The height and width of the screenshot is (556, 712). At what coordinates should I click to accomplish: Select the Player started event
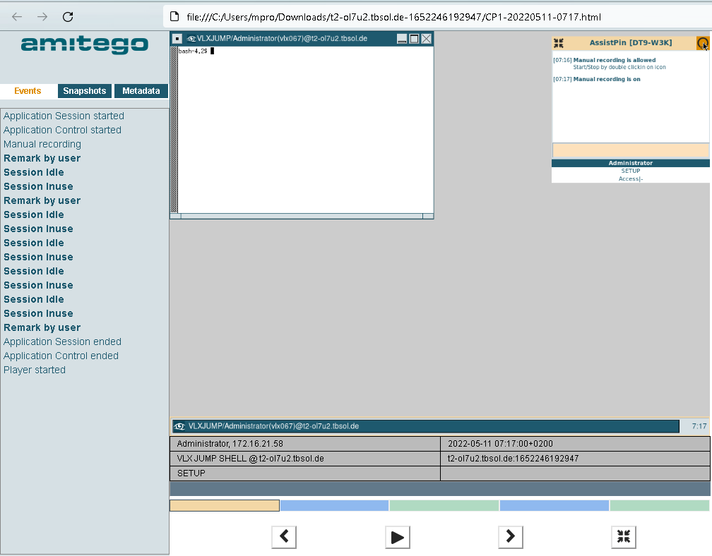tap(35, 370)
